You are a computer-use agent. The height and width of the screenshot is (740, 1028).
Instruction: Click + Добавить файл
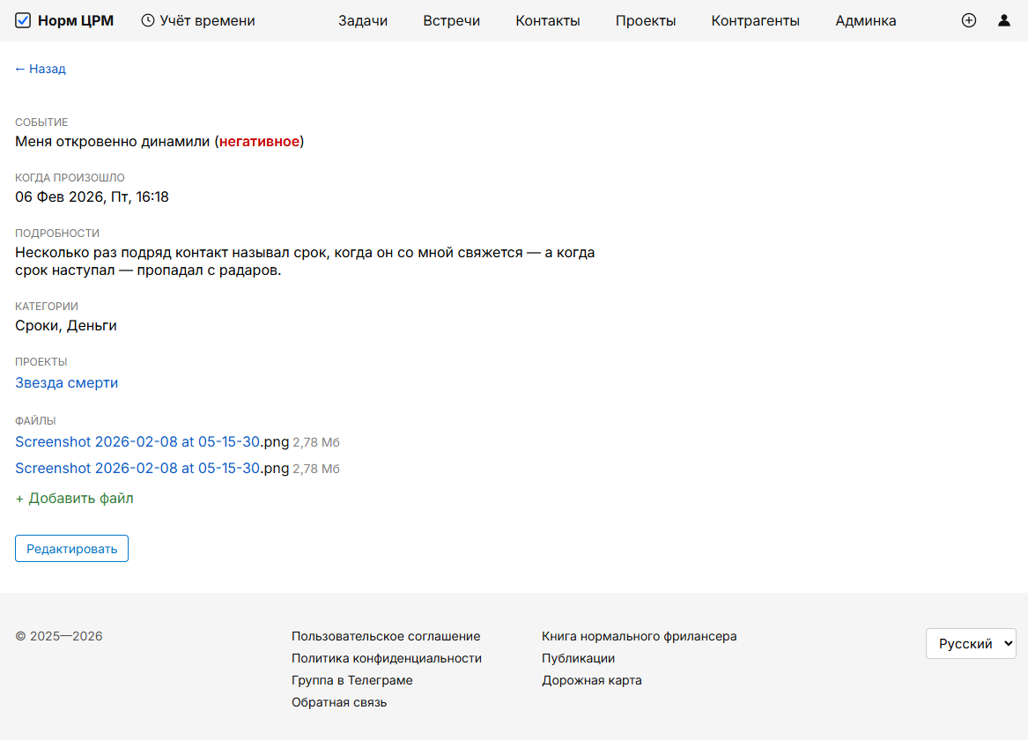tap(74, 499)
